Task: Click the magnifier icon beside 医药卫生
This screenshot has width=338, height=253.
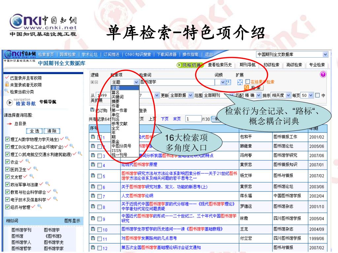Action: (36, 168)
